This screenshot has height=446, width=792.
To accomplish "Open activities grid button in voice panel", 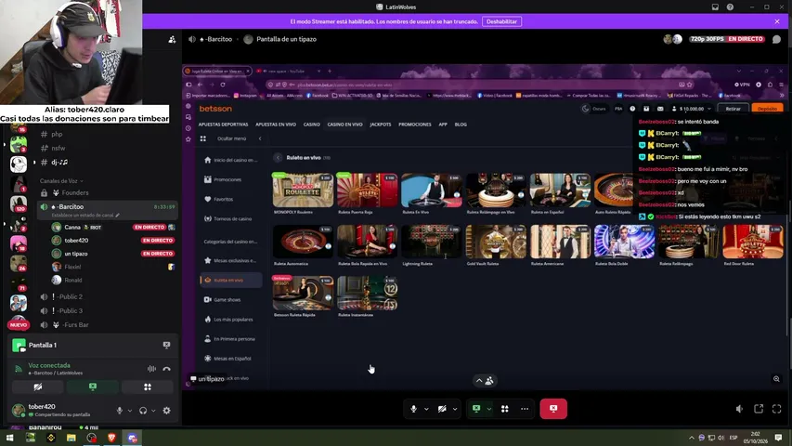I will 148,387.
